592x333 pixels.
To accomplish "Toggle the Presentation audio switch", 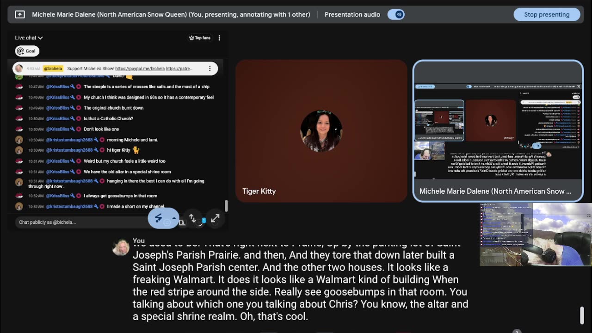I will point(396,14).
